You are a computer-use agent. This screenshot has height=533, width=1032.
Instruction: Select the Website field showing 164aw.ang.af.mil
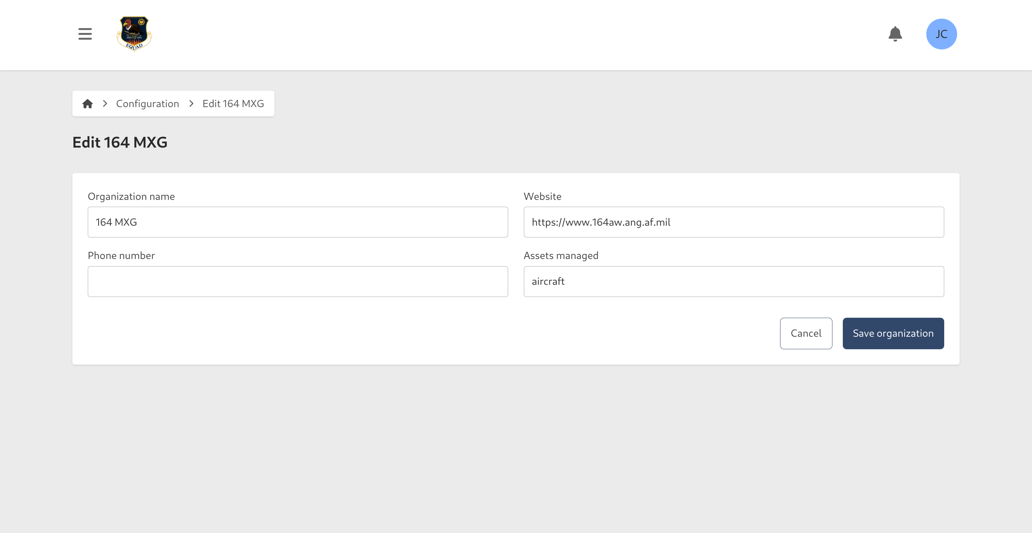pos(734,222)
